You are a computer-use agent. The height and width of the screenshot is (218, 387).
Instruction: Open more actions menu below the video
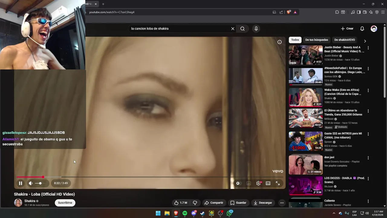282,203
